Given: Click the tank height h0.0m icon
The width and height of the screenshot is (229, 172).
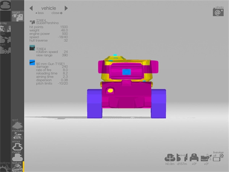Looking at the screenshot, I should (x=170, y=157).
